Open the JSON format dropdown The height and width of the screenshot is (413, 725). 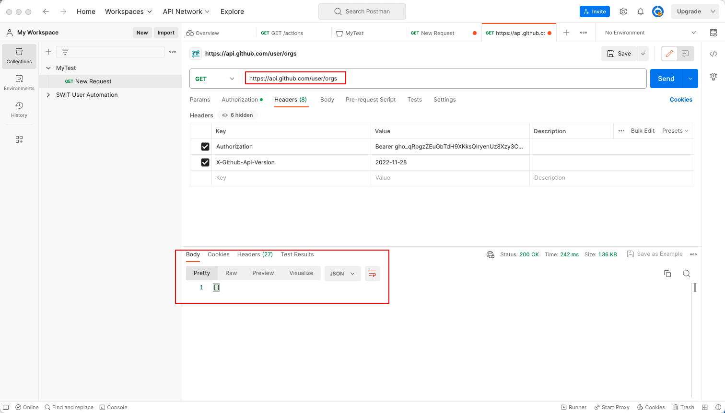342,274
